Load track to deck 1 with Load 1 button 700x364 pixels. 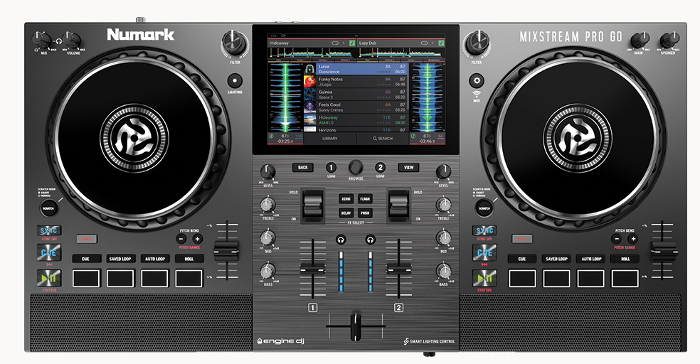point(331,167)
